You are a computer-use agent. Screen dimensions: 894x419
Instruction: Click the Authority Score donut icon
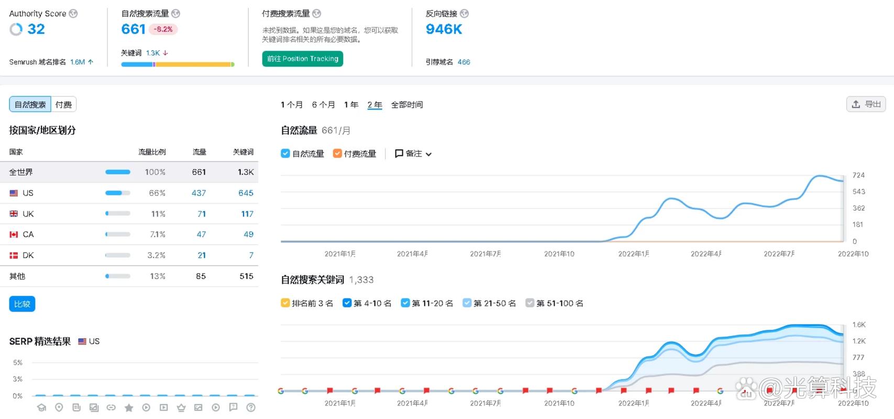pyautogui.click(x=16, y=29)
